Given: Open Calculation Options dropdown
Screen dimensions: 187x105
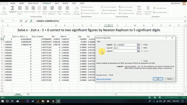Looking at the screenshot, I should coord(148,10).
